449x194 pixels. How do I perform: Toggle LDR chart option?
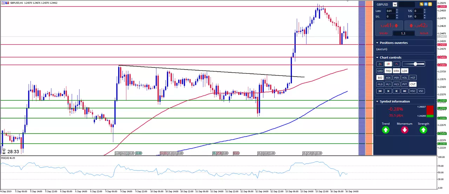405,71
